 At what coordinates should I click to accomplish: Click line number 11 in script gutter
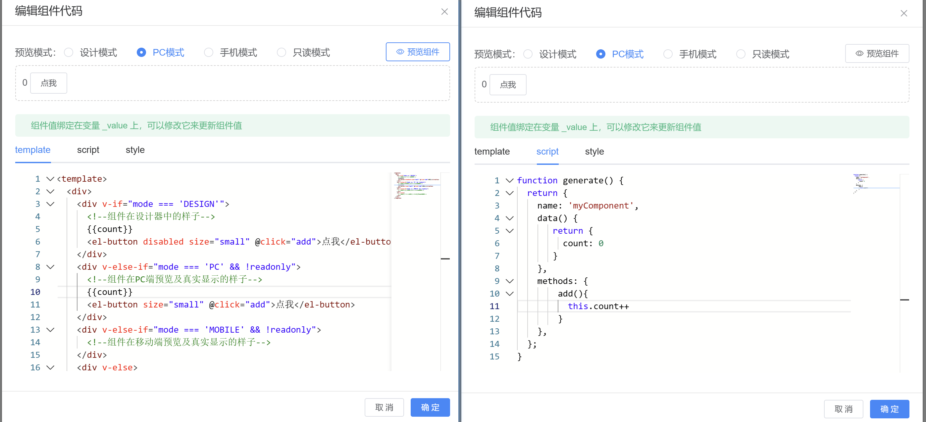click(495, 306)
